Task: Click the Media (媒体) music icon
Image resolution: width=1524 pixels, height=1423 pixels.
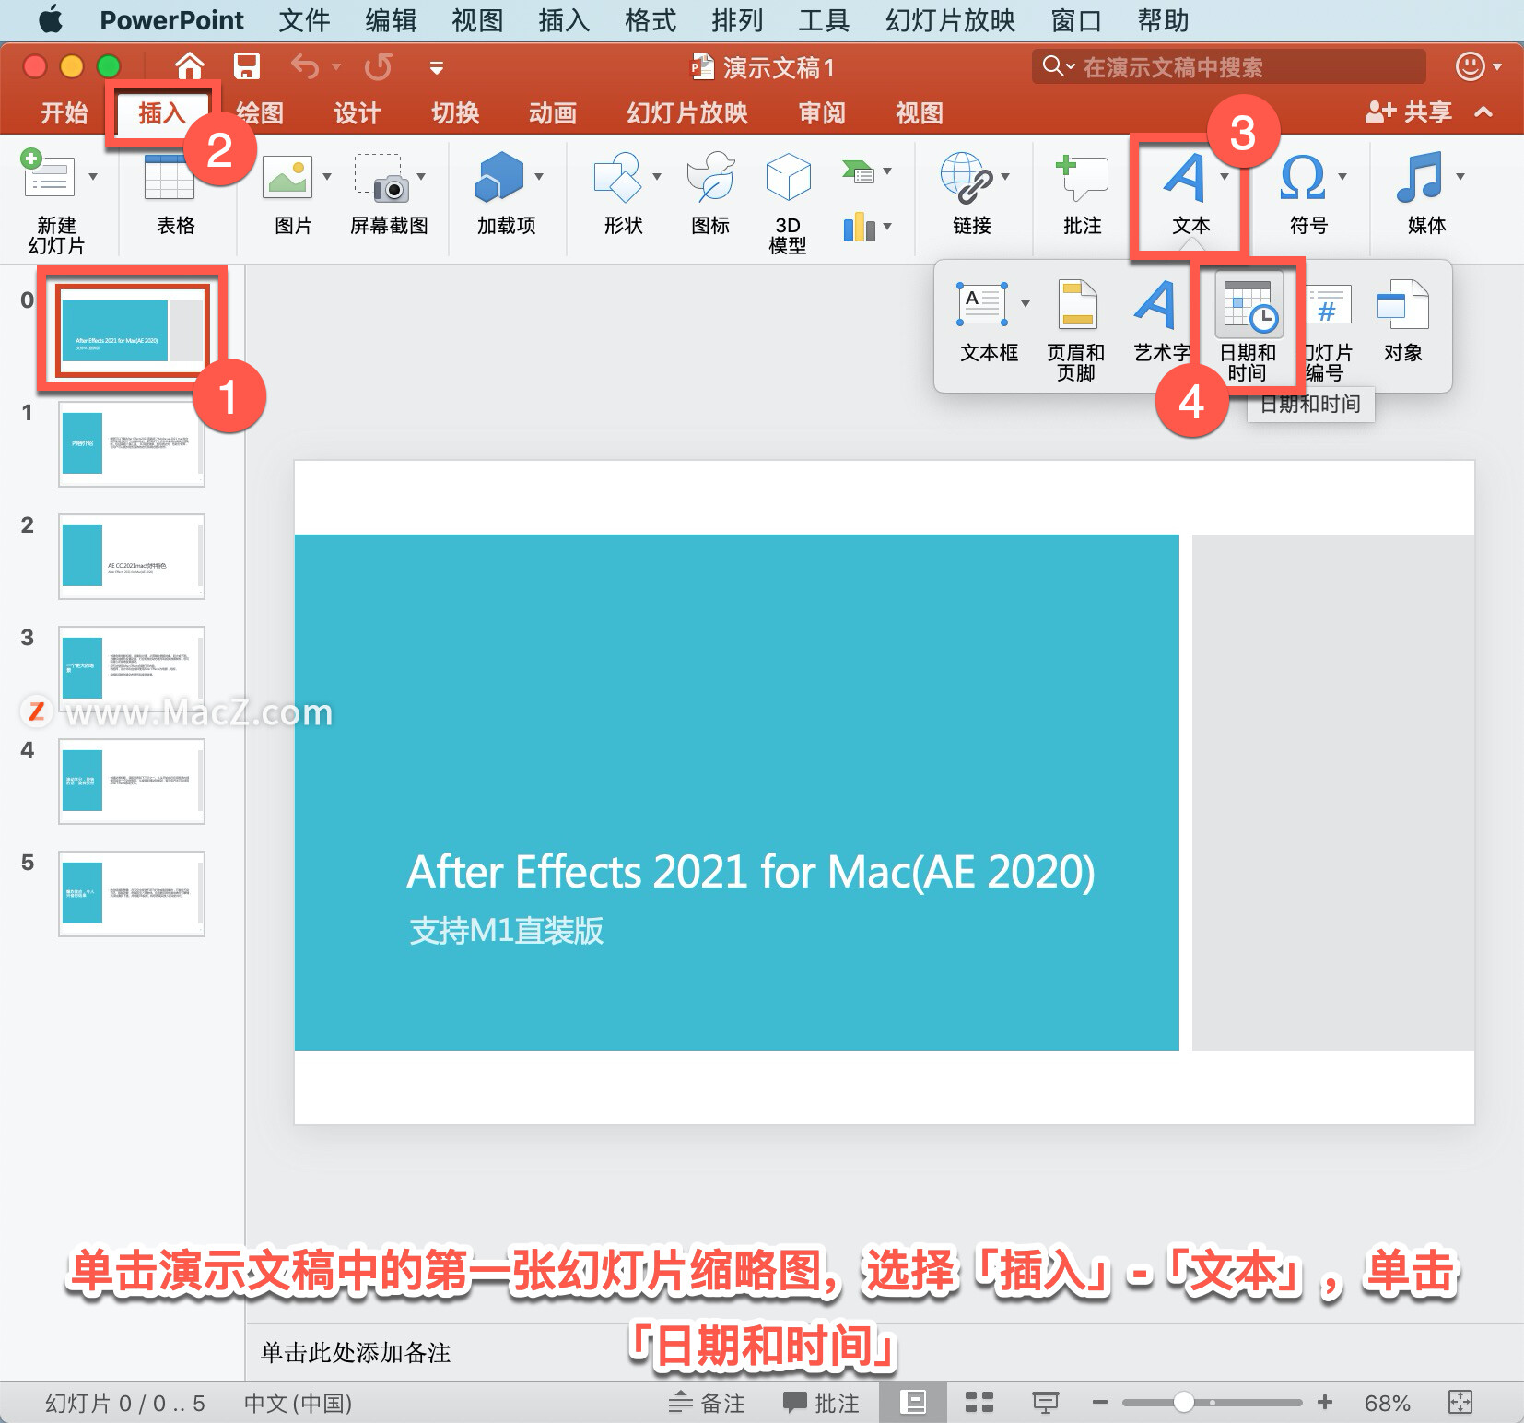Action: (x=1419, y=177)
